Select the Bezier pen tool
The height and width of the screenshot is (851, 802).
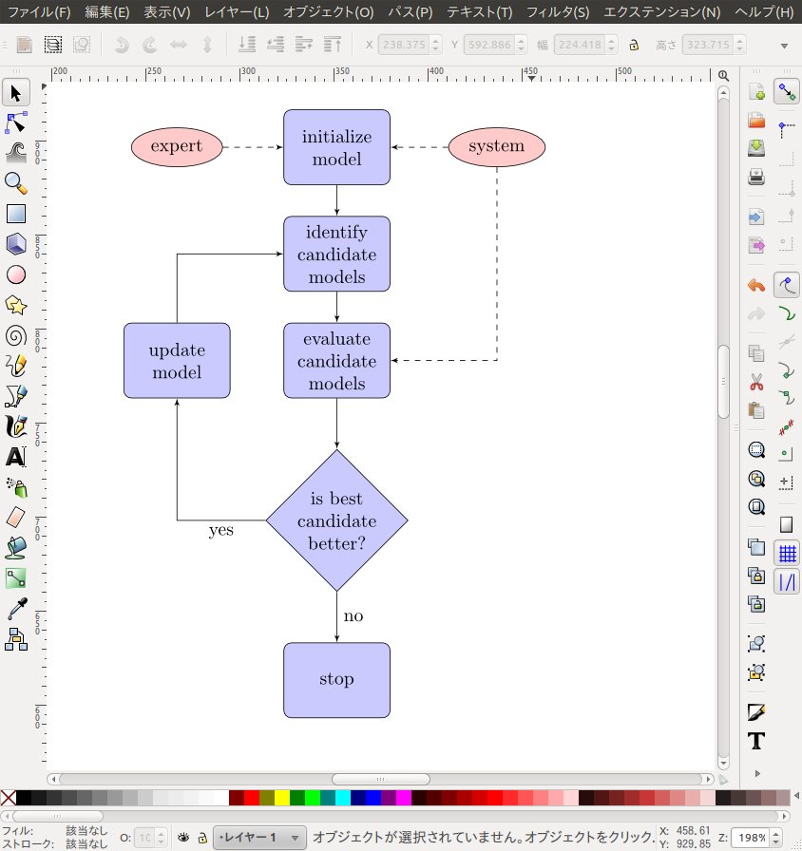16,396
